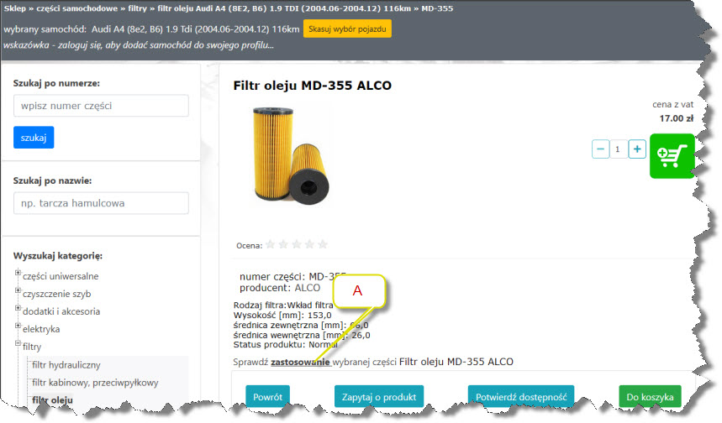Click the price text 17.00 zł

coord(676,118)
